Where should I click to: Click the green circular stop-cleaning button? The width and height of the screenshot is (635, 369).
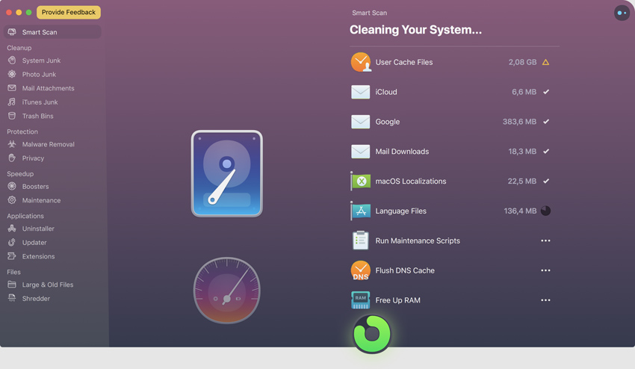372,334
